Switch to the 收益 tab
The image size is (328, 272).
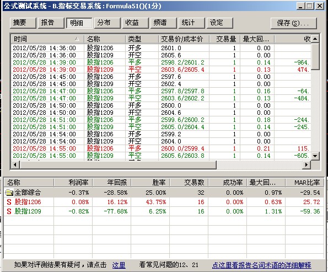pyautogui.click(x=136, y=23)
